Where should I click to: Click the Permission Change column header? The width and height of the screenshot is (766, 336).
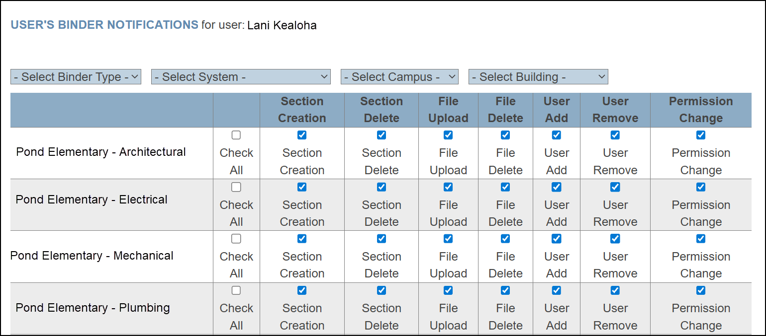(701, 110)
